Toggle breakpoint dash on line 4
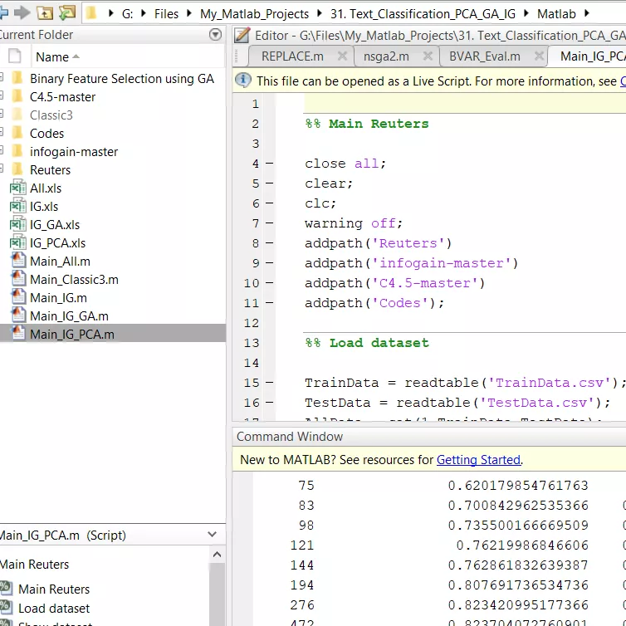626x626 pixels. click(x=270, y=164)
